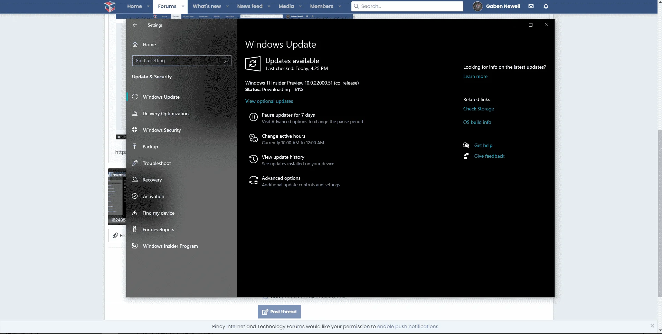Click Gaben Newell username
This screenshot has height=334, width=662.
tap(503, 6)
